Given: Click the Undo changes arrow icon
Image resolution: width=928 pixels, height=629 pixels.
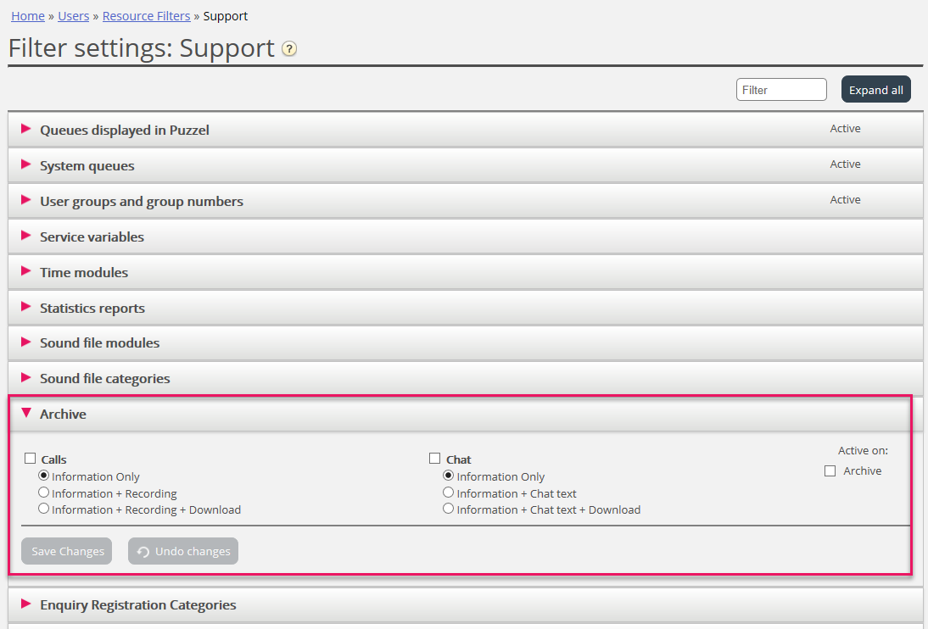Looking at the screenshot, I should [143, 552].
